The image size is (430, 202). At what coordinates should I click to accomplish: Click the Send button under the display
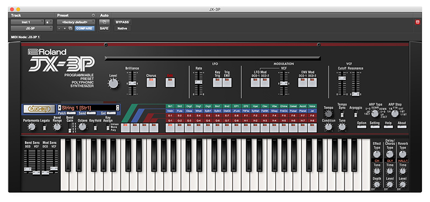coord(91,113)
